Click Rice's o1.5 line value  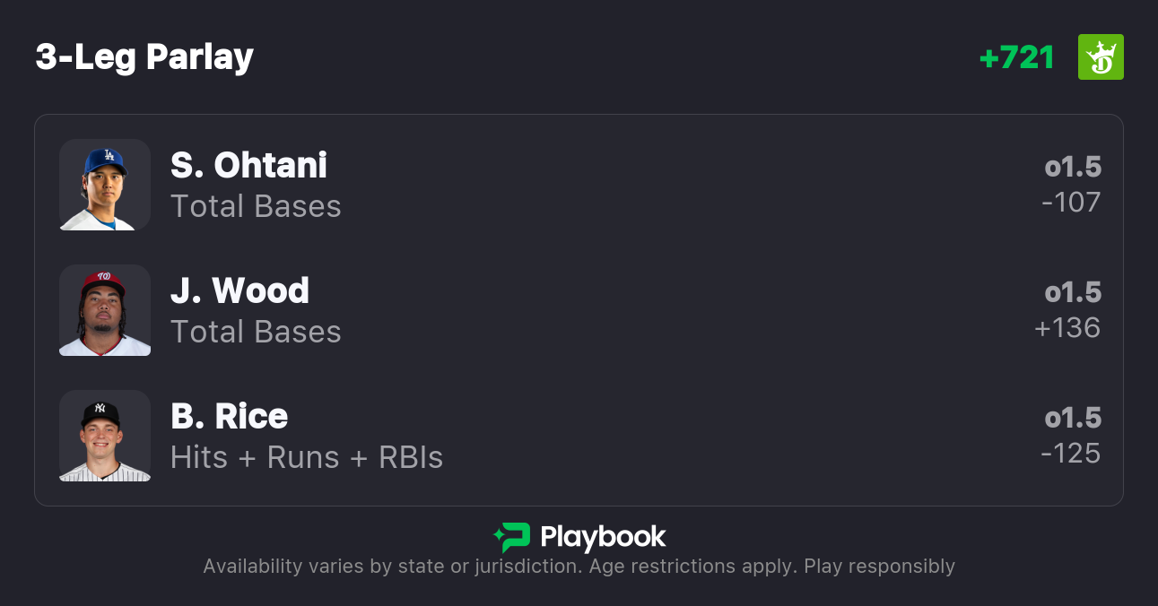point(1073,419)
